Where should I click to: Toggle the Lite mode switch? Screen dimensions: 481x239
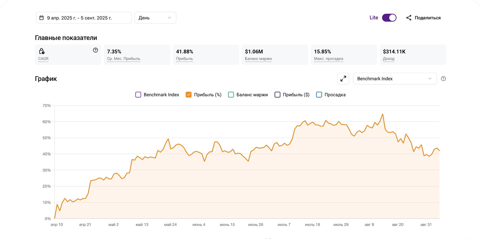pyautogui.click(x=389, y=18)
